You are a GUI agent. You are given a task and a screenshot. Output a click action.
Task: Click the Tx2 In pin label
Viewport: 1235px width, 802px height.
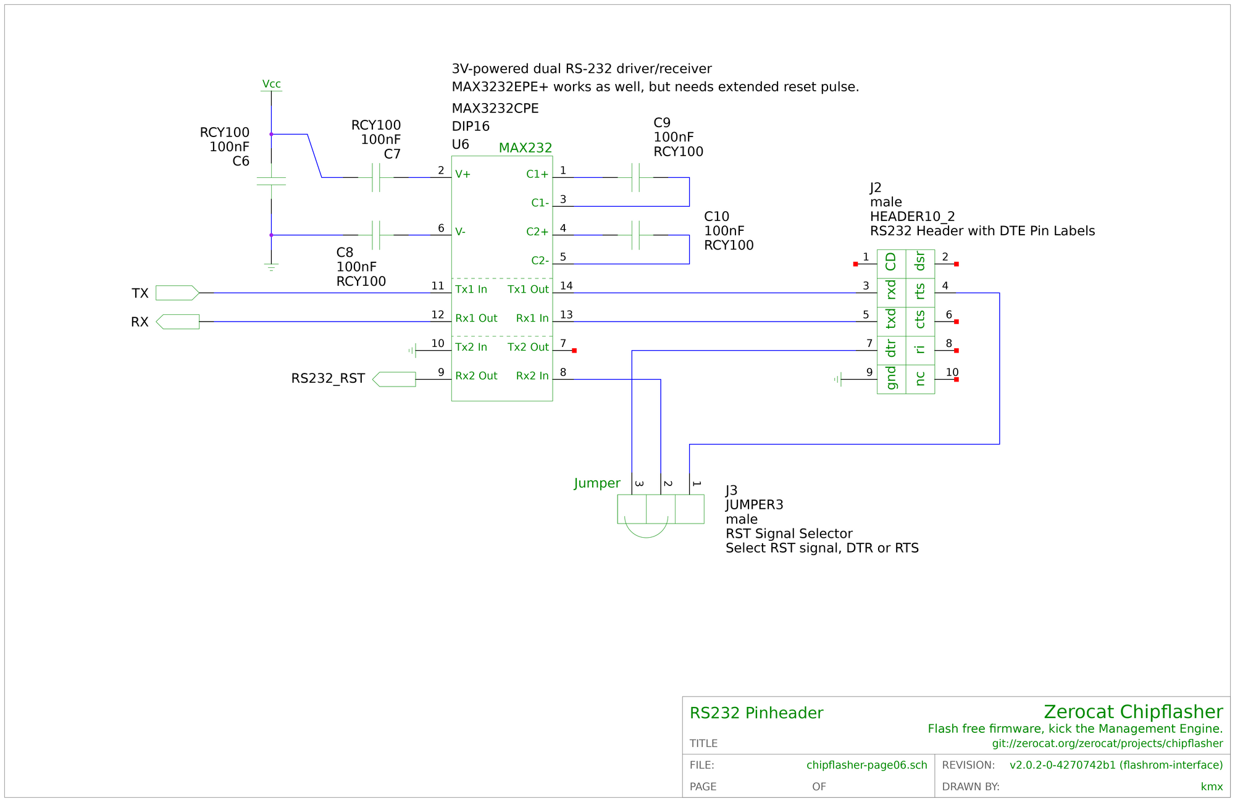tap(471, 347)
